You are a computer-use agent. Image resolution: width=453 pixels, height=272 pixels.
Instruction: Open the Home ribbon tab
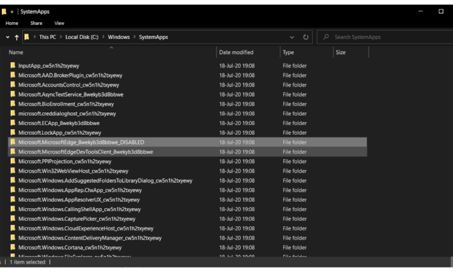[x=12, y=23]
